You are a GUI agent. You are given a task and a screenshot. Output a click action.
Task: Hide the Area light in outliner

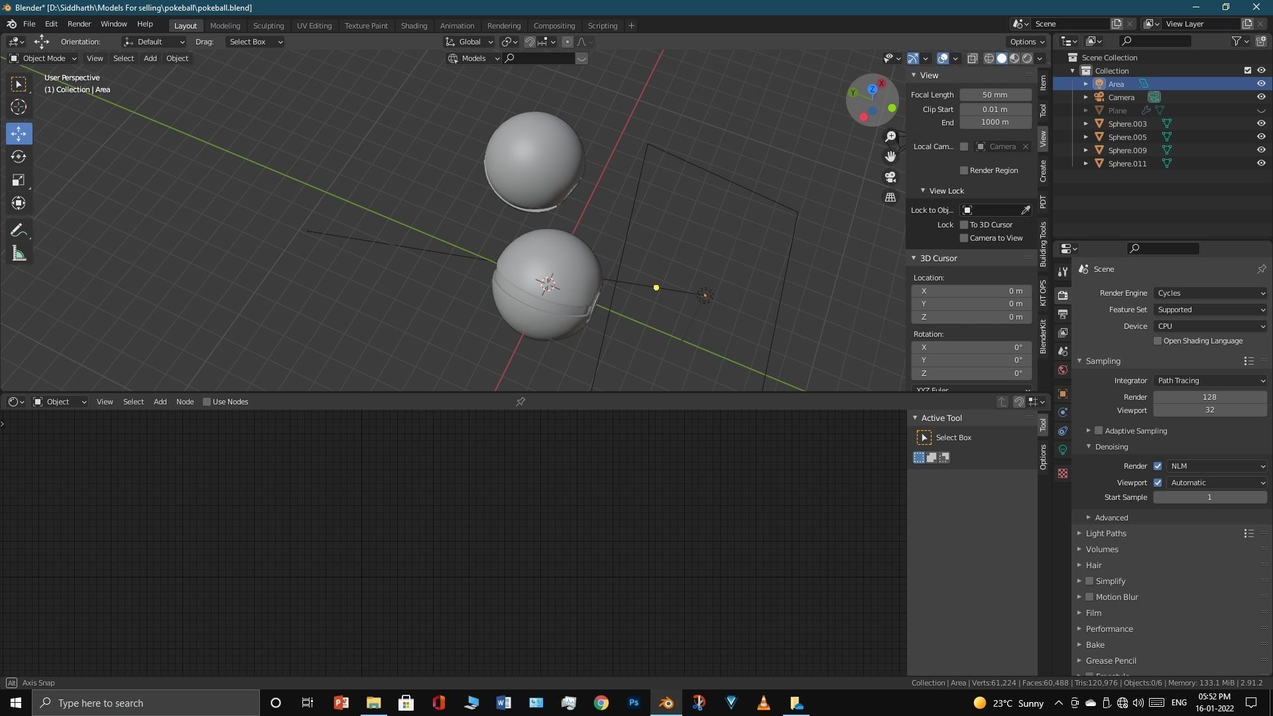pos(1261,84)
